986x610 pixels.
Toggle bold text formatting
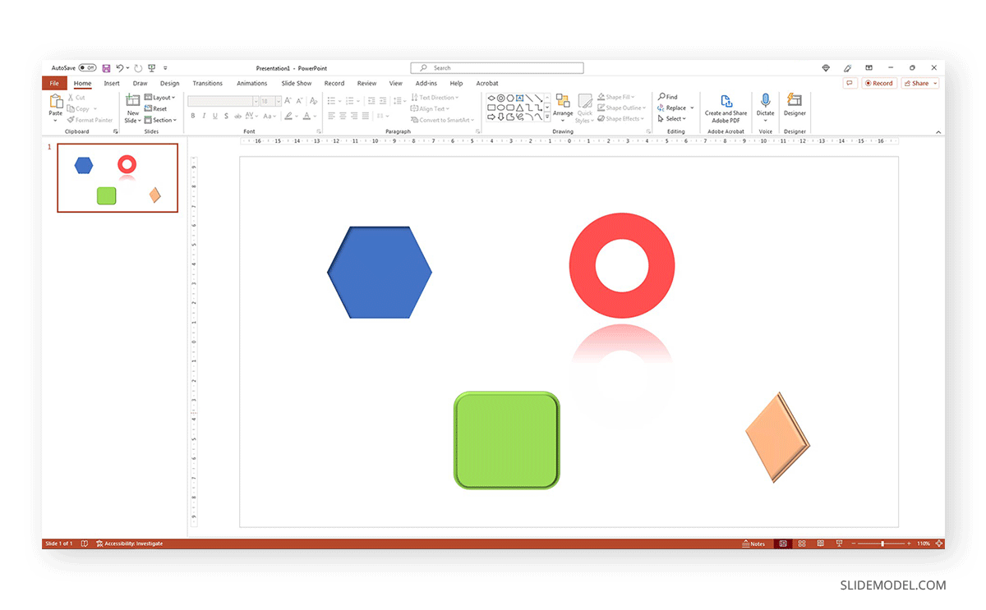193,116
